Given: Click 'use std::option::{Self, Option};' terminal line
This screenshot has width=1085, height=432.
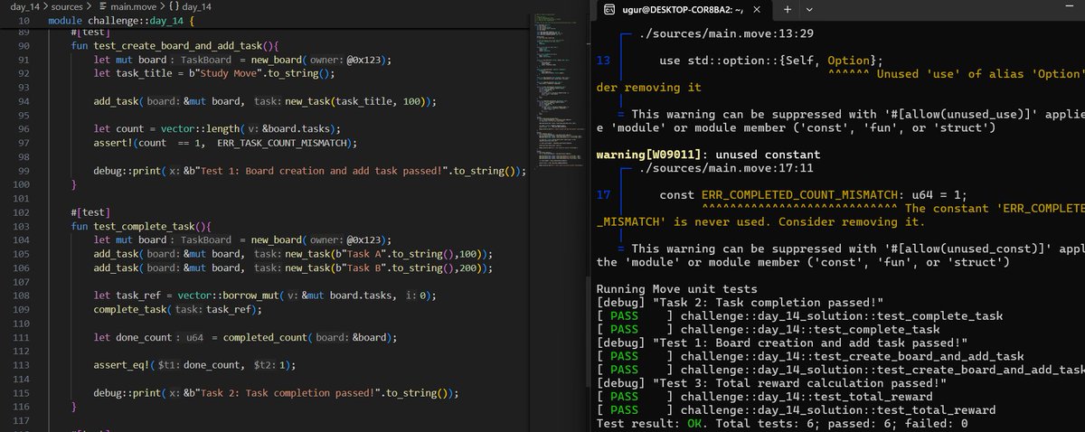Looking at the screenshot, I should tap(772, 61).
